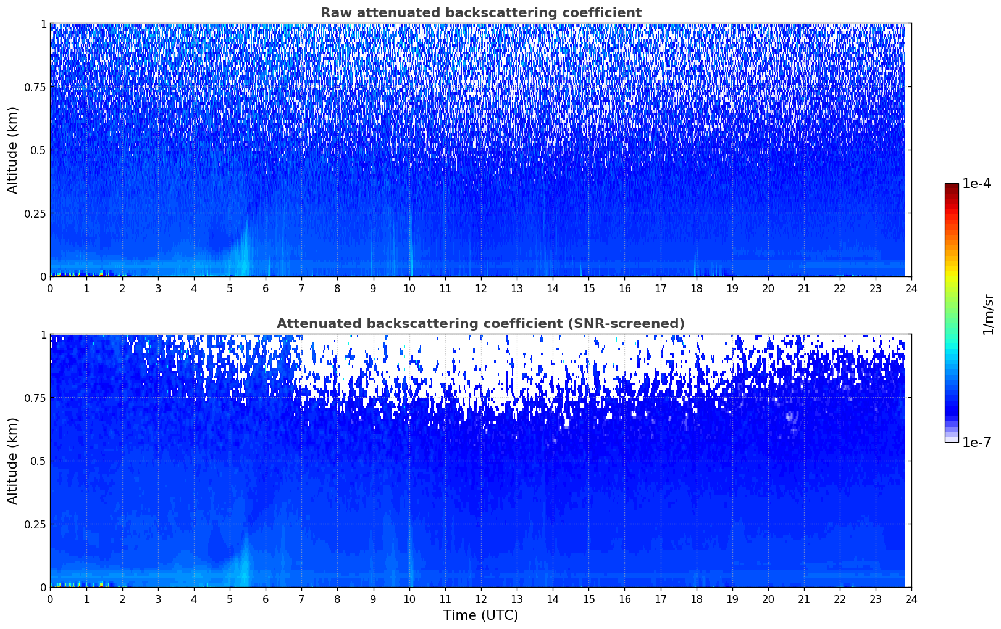
Task: Click the '0' hour tick on top plot
Action: [50, 288]
